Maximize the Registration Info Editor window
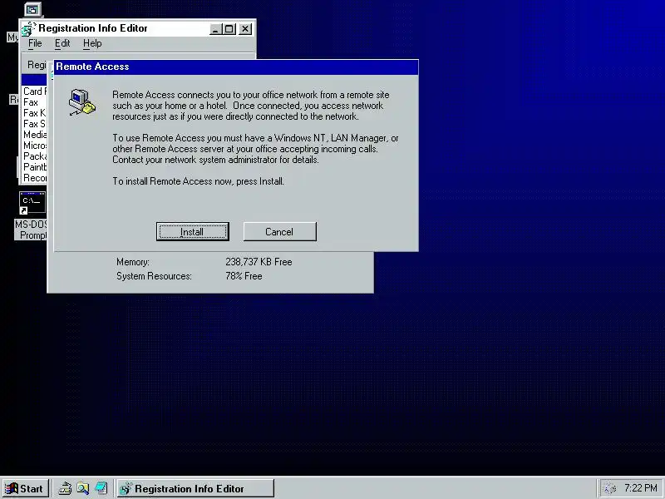 tap(229, 29)
